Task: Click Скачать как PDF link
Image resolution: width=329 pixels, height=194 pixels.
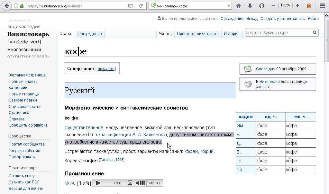Action: point(24,182)
